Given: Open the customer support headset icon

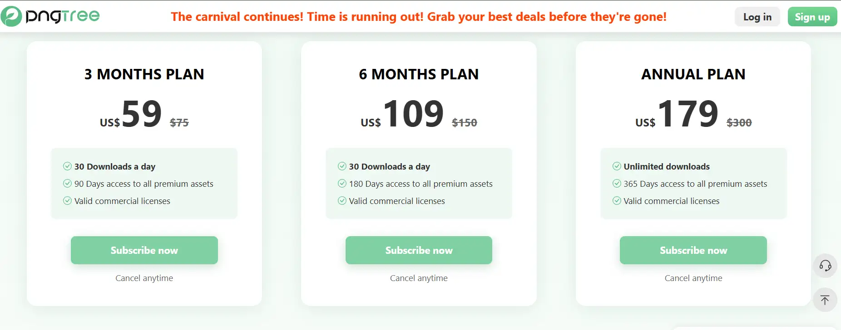Looking at the screenshot, I should coord(825,266).
